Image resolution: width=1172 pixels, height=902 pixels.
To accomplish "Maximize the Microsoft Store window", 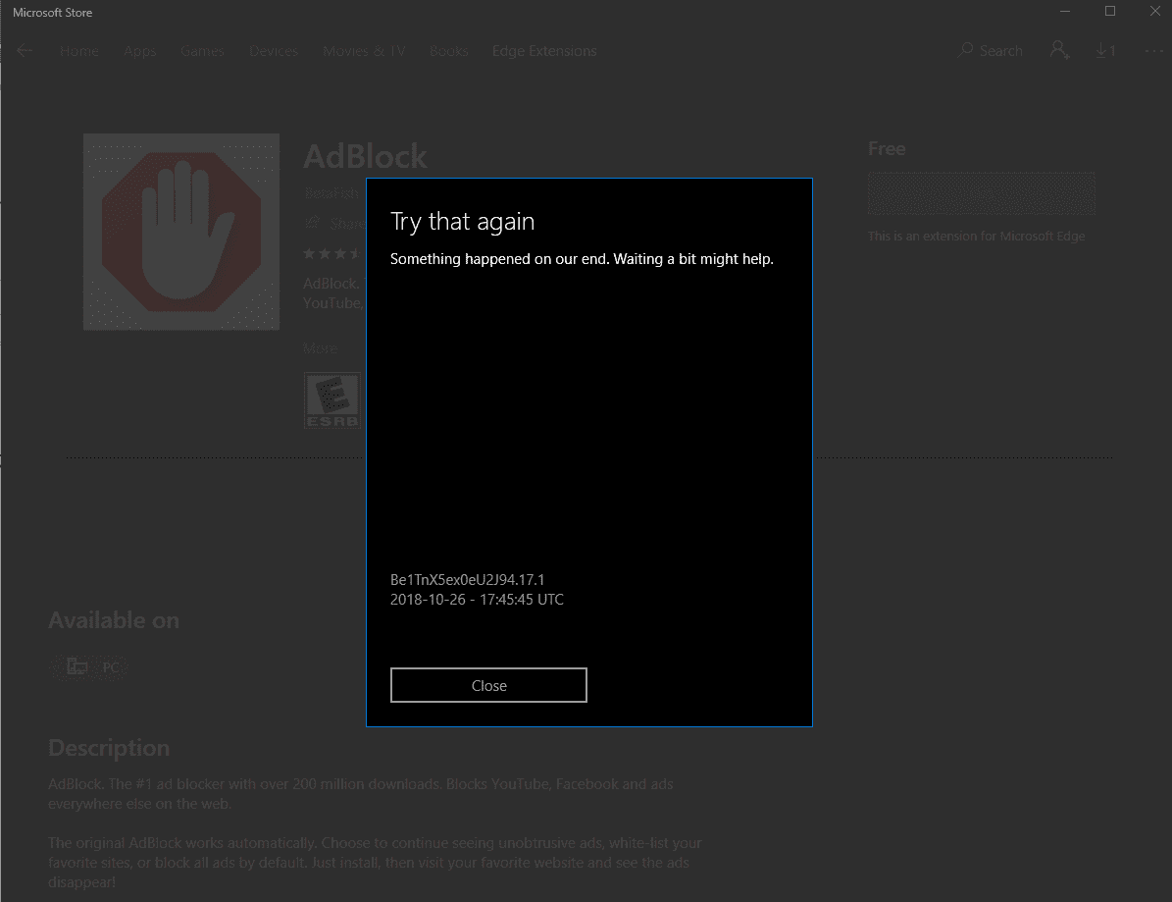I will tap(1110, 12).
